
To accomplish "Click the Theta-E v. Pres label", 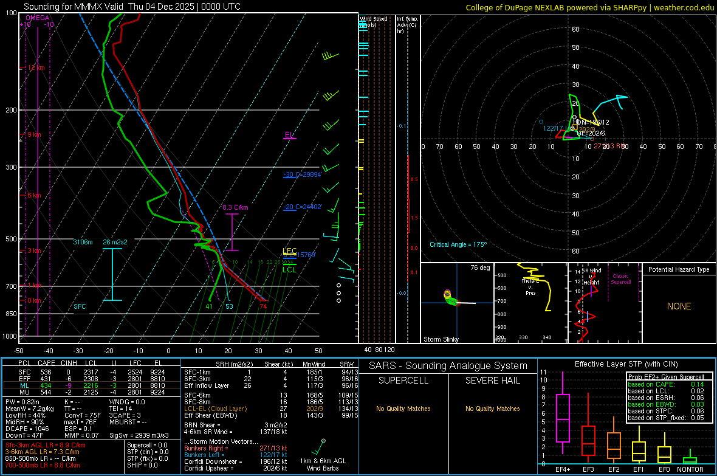I will click(530, 287).
